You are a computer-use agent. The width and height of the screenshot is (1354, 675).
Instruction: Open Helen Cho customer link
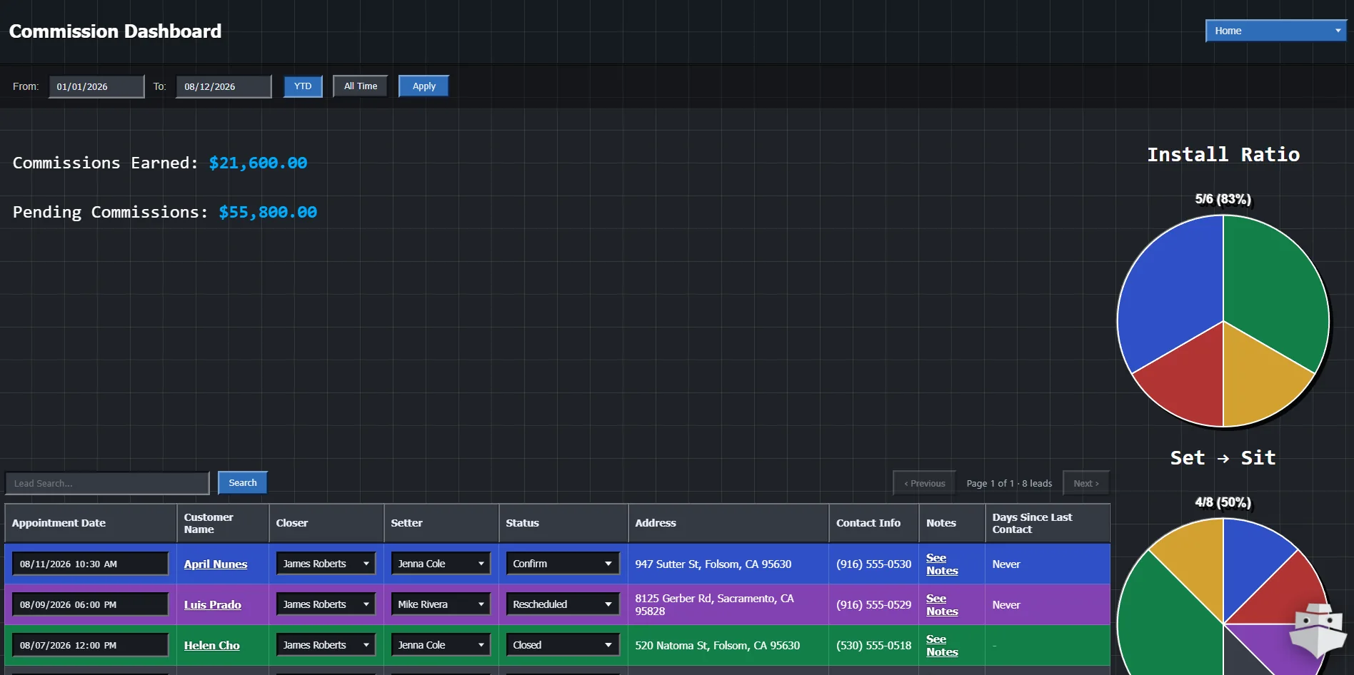pos(212,645)
